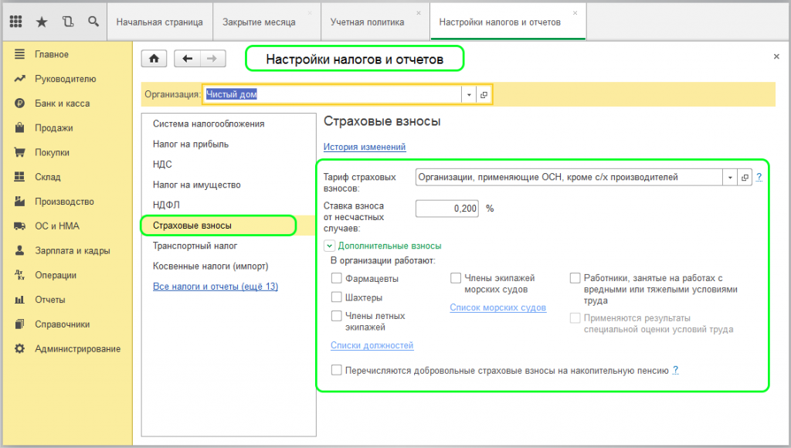The width and height of the screenshot is (791, 448).
Task: Open the organization card icon beside Чистый дом
Action: coord(484,94)
